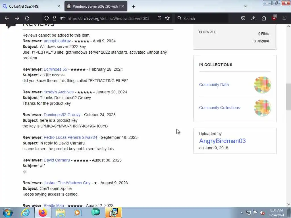Screen dimensions: 291x218
Task: Select Windows Server 2003 ISO tab
Action: pos(96,6)
